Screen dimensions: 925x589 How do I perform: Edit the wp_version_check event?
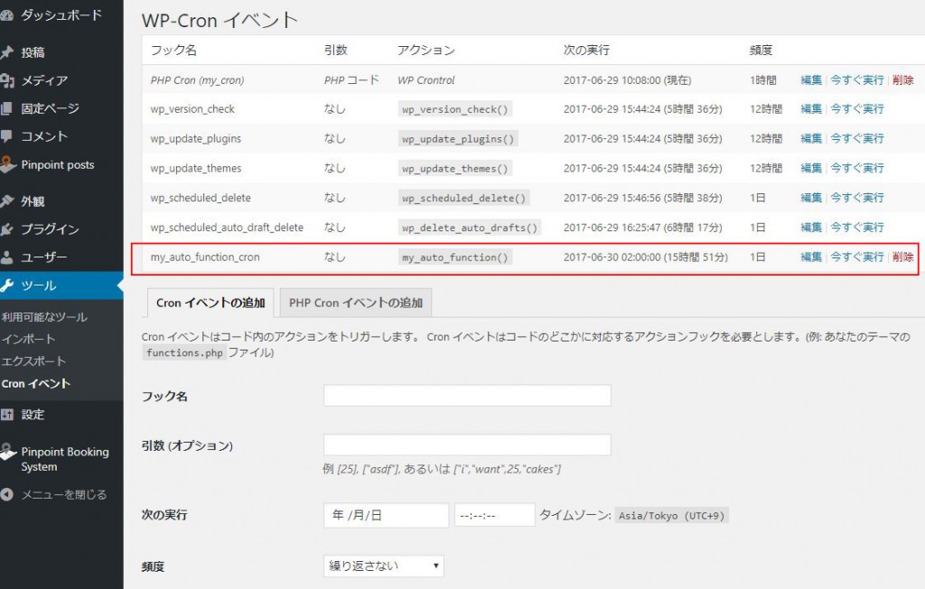point(811,109)
